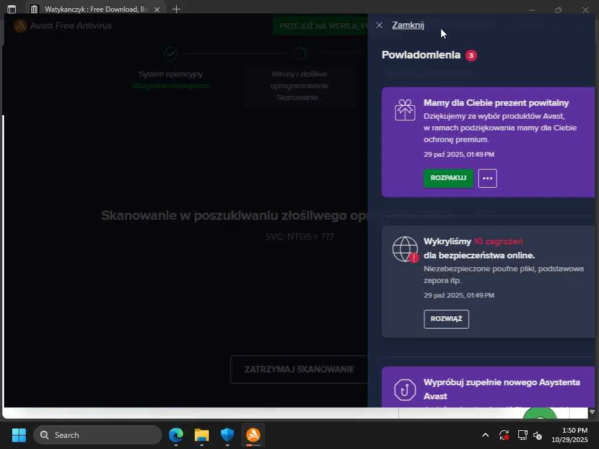Viewport: 599px width, 449px height.
Task: Click the muted volume tray icon
Action: [x=538, y=435]
